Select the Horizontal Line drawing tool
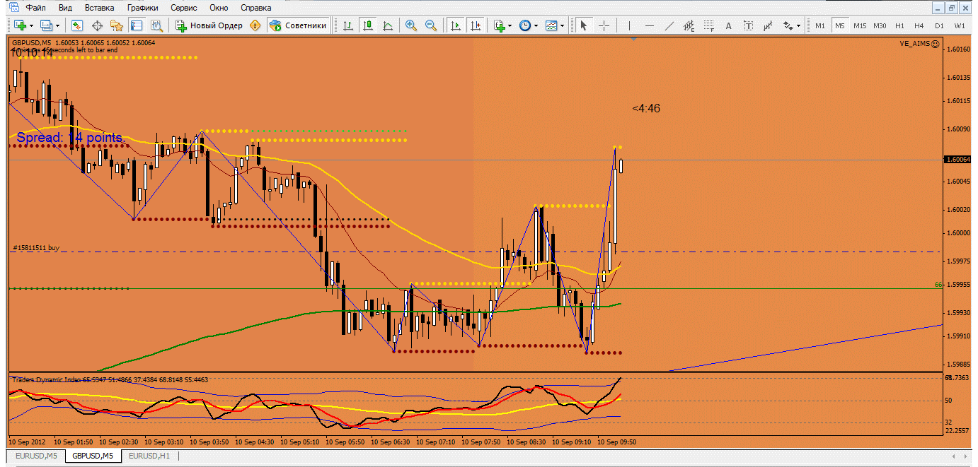This screenshot has width=978, height=467. (649, 25)
